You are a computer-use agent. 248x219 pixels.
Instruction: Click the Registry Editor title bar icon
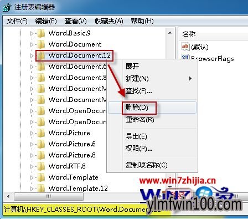[7, 8]
